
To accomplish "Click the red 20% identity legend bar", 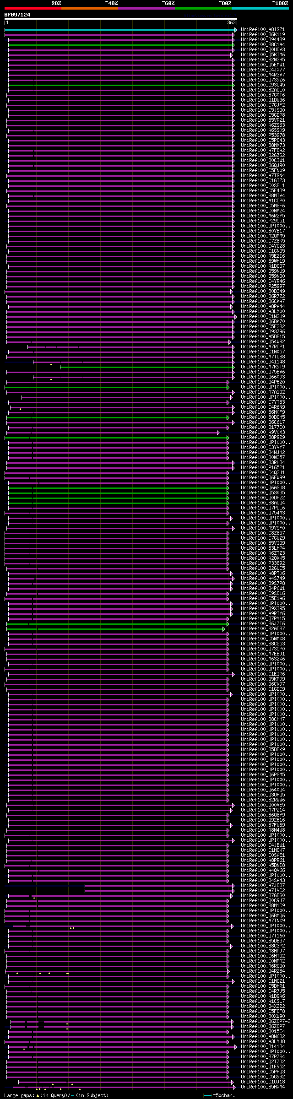I will (33, 8).
